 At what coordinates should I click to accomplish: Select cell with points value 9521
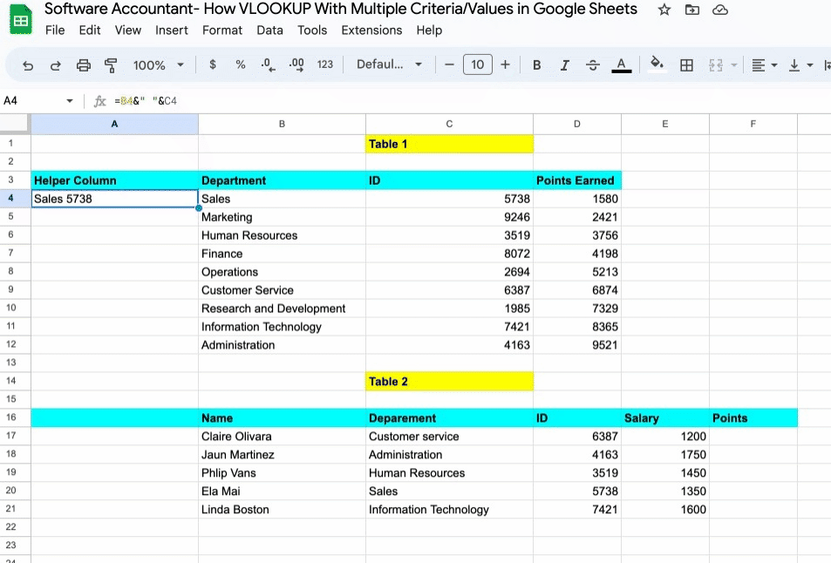tap(577, 345)
